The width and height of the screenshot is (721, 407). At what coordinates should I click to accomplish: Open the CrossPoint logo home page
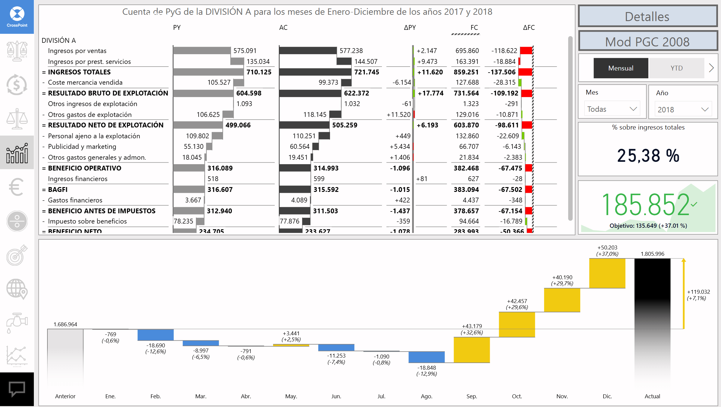(x=17, y=17)
